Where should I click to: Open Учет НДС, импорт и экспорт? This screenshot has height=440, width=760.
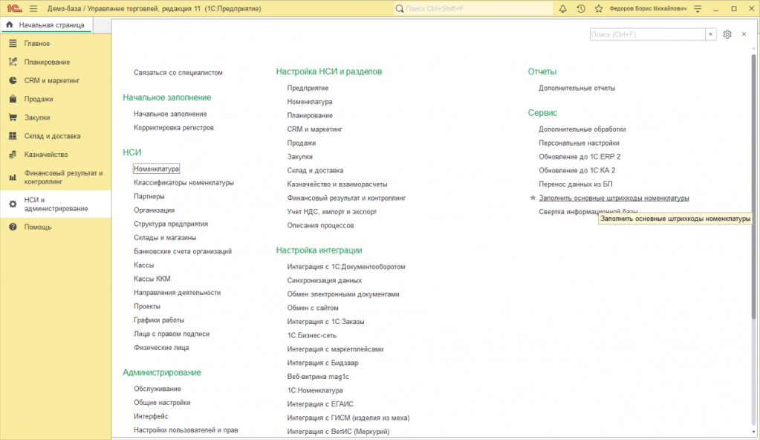pos(332,212)
